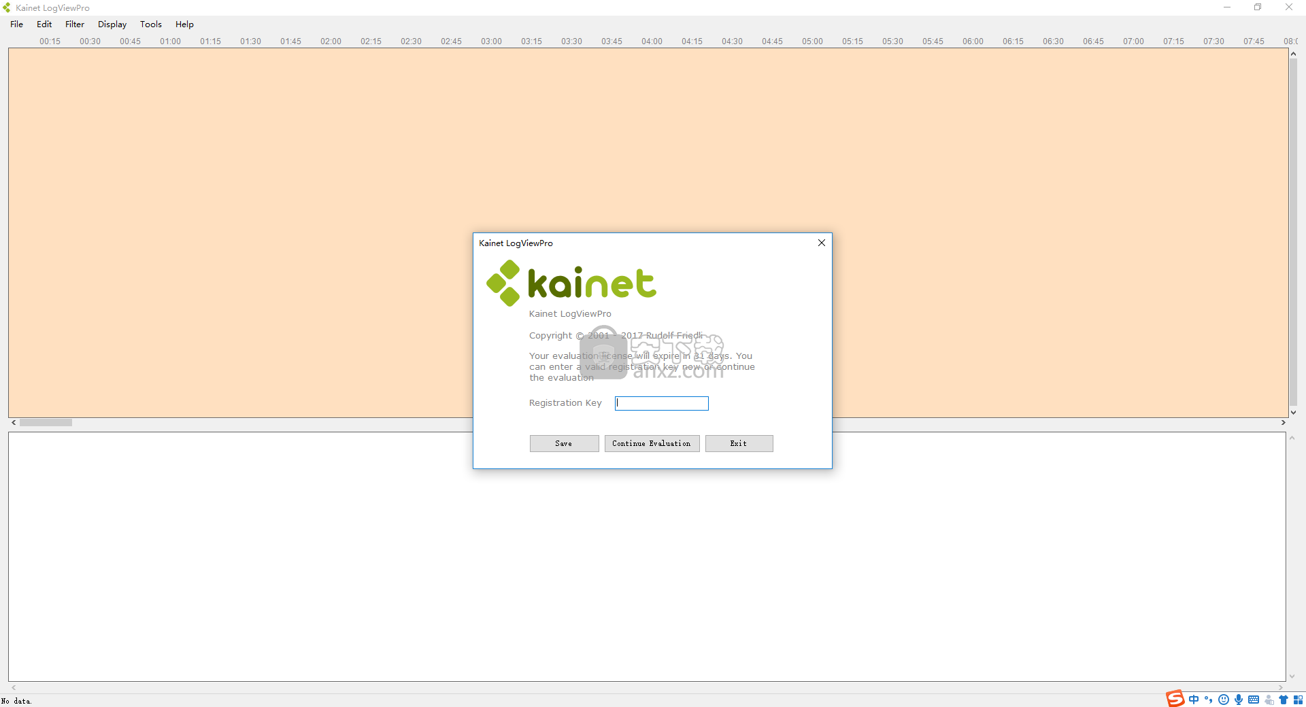This screenshot has width=1306, height=707.
Task: Click the timeline scroll right arrow
Action: click(x=1283, y=422)
